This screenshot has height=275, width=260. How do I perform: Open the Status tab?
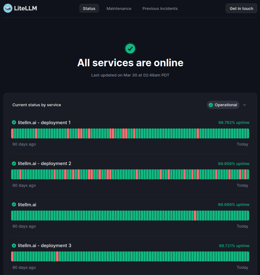point(89,8)
